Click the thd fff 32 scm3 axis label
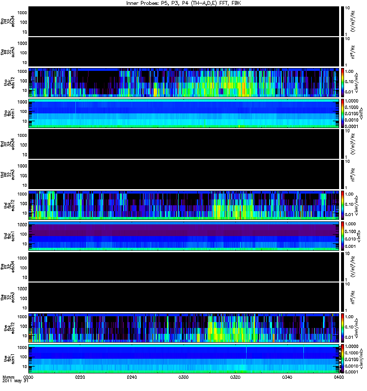Screen dimensions: 367x391 coord(8,175)
